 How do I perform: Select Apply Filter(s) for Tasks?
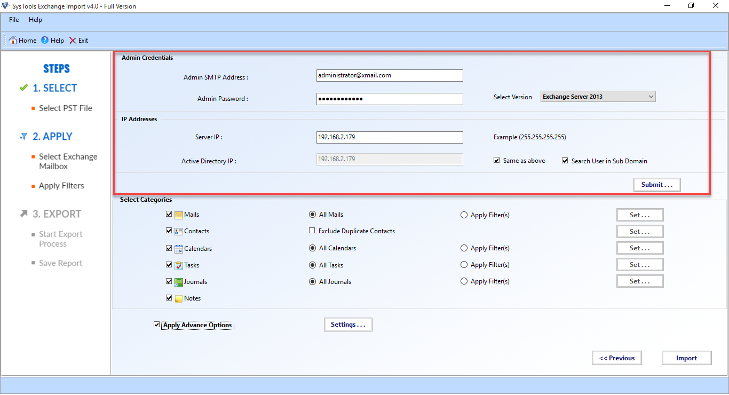tap(464, 265)
